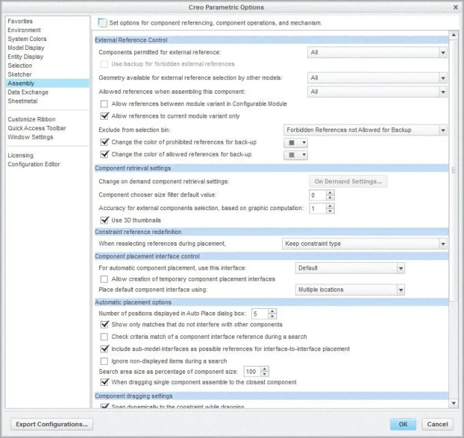Click scrollbar up arrow in options panel
This screenshot has width=464, height=438.
454,35
